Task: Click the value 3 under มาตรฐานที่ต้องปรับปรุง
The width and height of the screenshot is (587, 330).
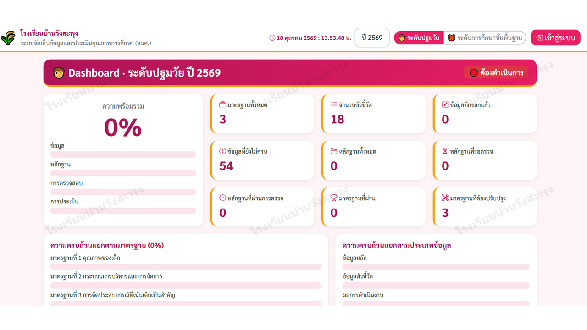Action: 445,213
